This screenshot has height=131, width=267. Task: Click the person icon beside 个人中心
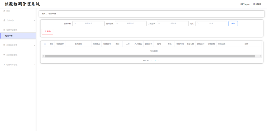tap(4, 20)
